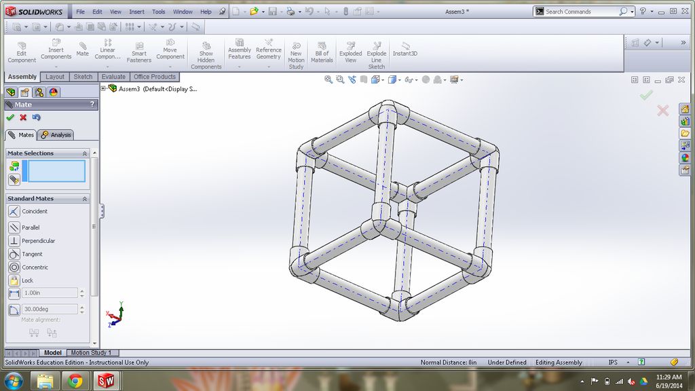Select the Coincident mate icon
695x391 pixels.
(x=14, y=212)
